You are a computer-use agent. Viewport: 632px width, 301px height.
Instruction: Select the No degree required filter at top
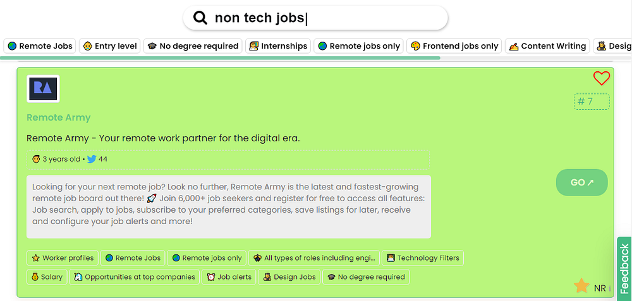tap(193, 46)
